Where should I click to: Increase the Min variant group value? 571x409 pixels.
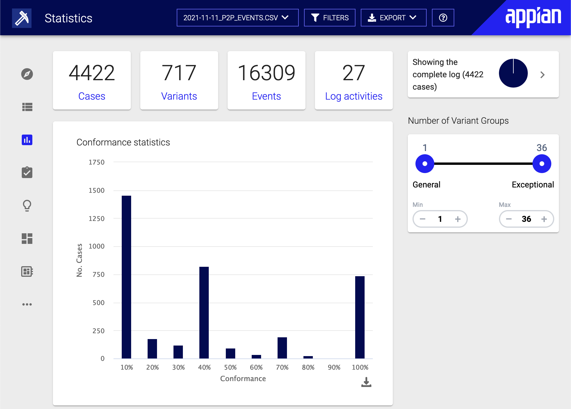458,219
